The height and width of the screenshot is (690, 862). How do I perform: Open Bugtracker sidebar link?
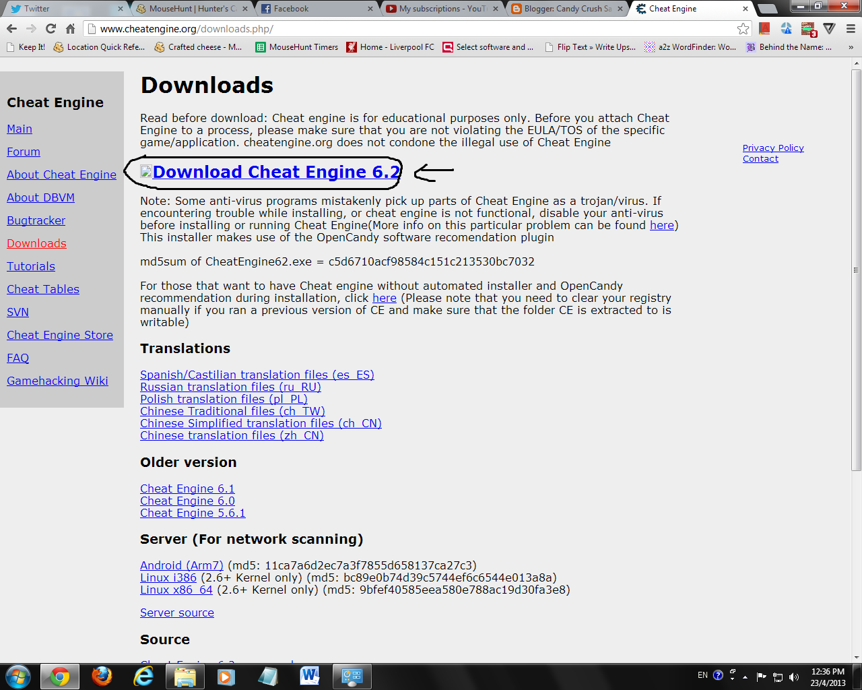point(36,220)
